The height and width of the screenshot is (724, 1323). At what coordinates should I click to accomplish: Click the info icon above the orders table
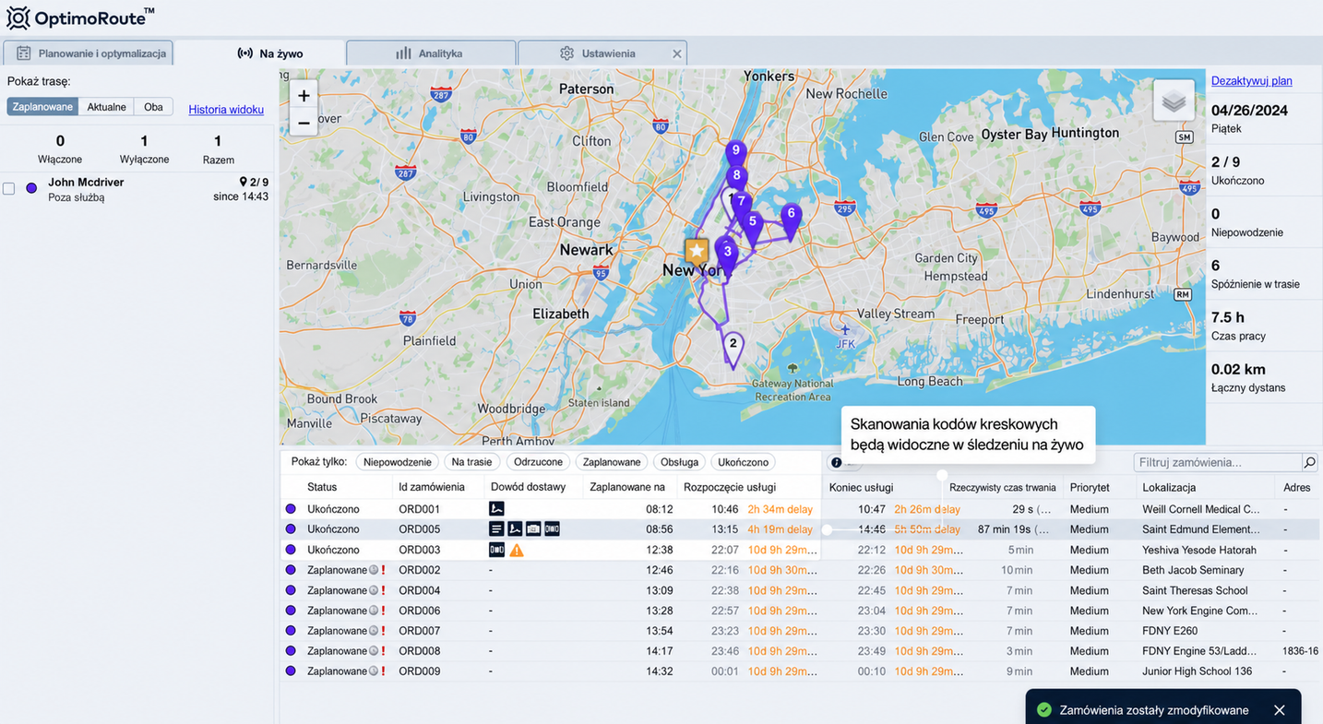[836, 463]
